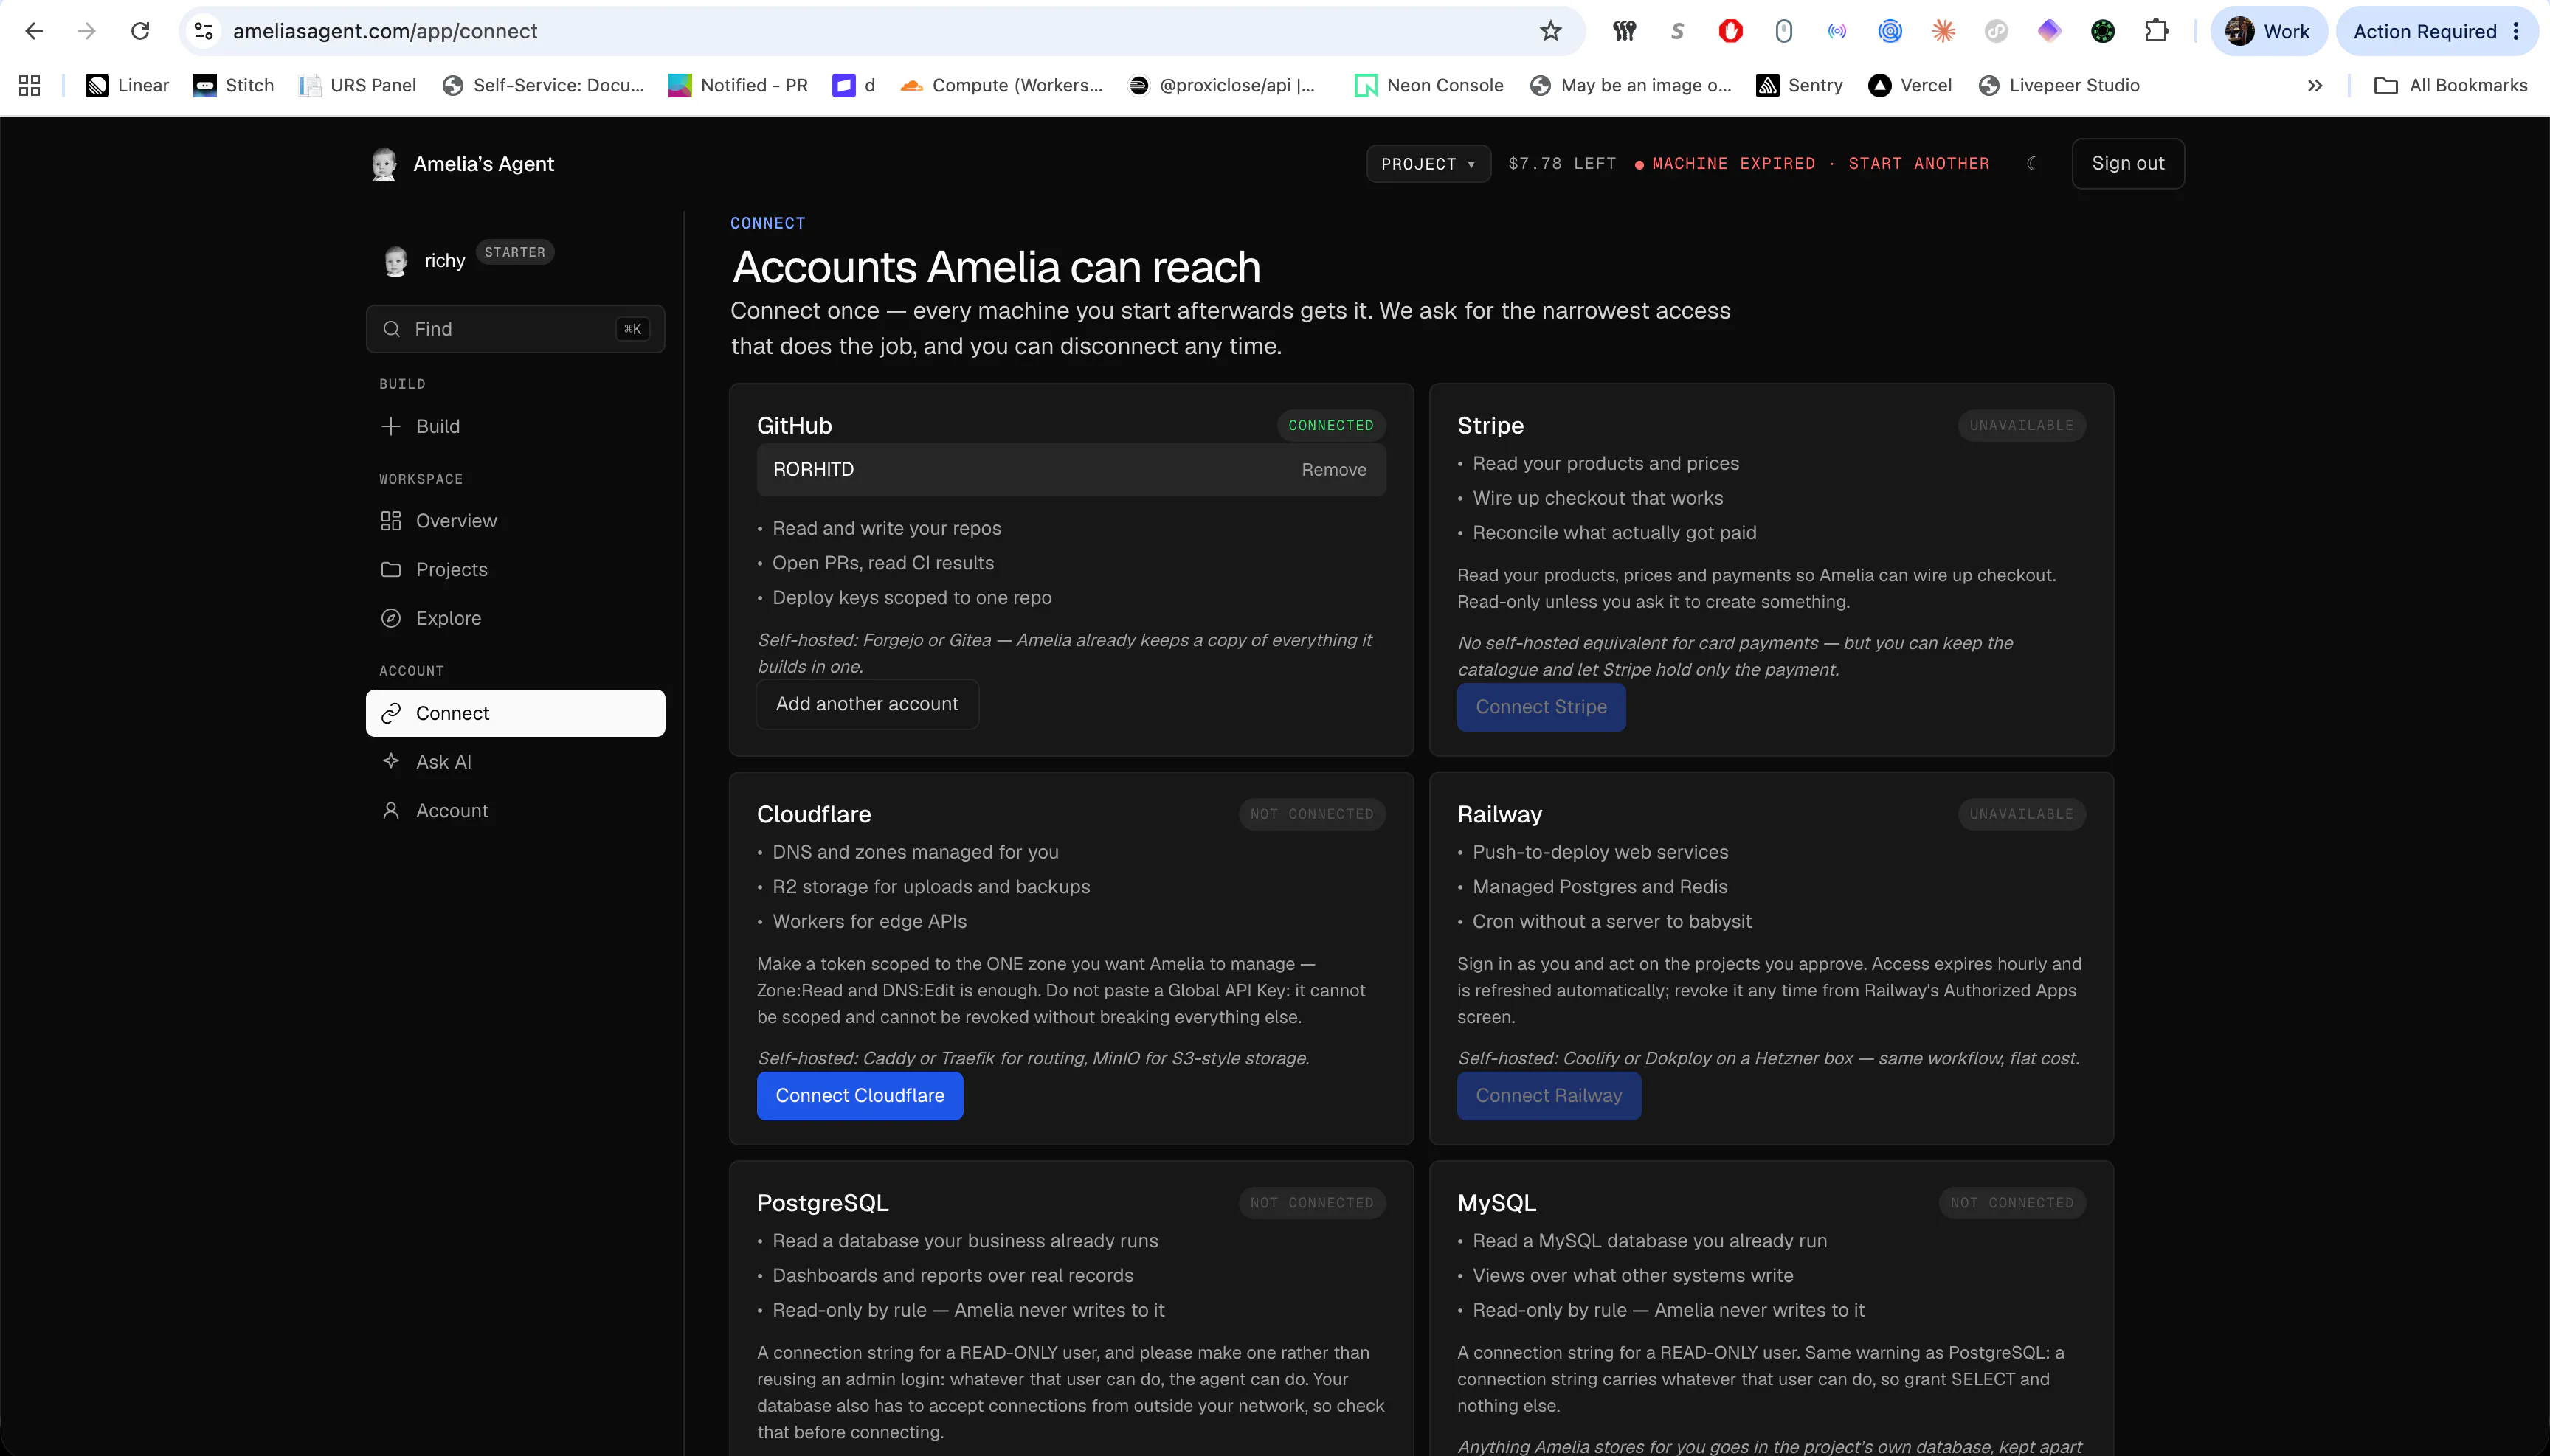Open the URS Panel bookmark
Screen dimensions: 2550x1456
click(x=357, y=86)
